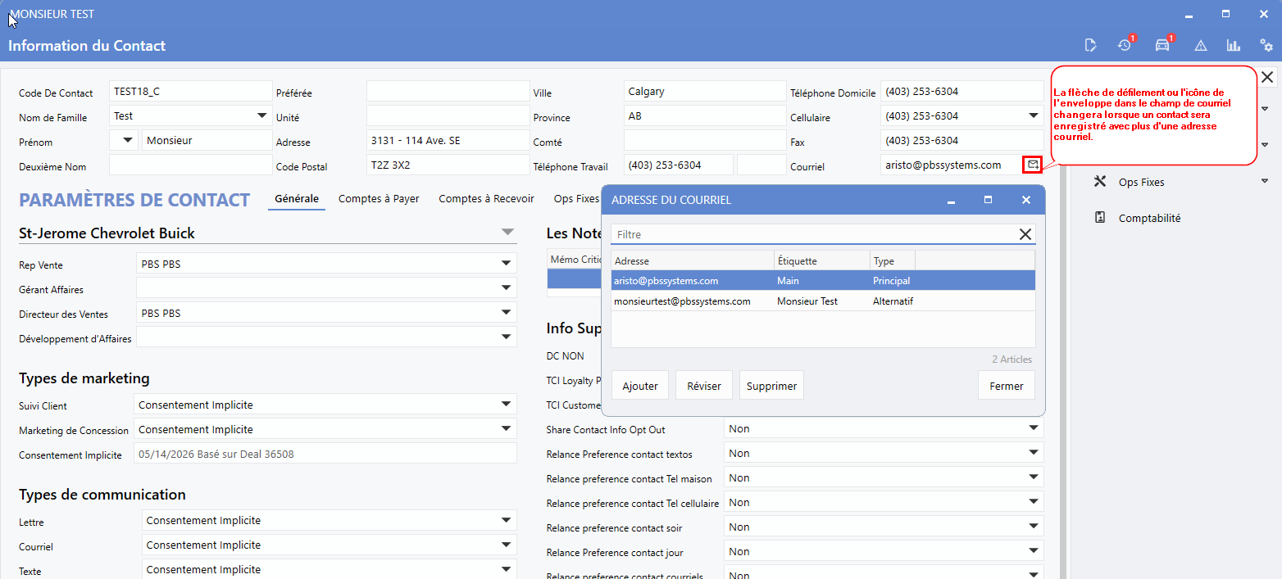Click the Adresse field with 3131 - 114 Ave. SE
The image size is (1282, 579).
click(x=448, y=140)
